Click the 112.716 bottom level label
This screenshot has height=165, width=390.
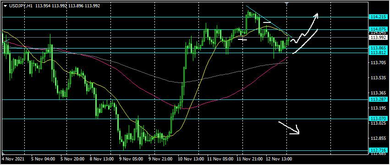(x=378, y=150)
